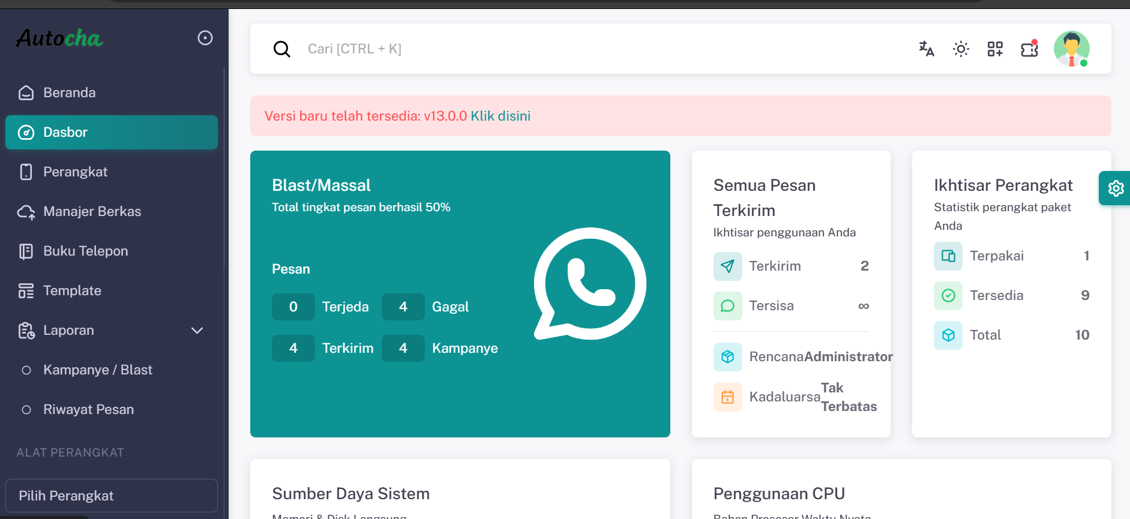Click the Tak Terbatas expiry value
The width and height of the screenshot is (1130, 519).
point(849,397)
